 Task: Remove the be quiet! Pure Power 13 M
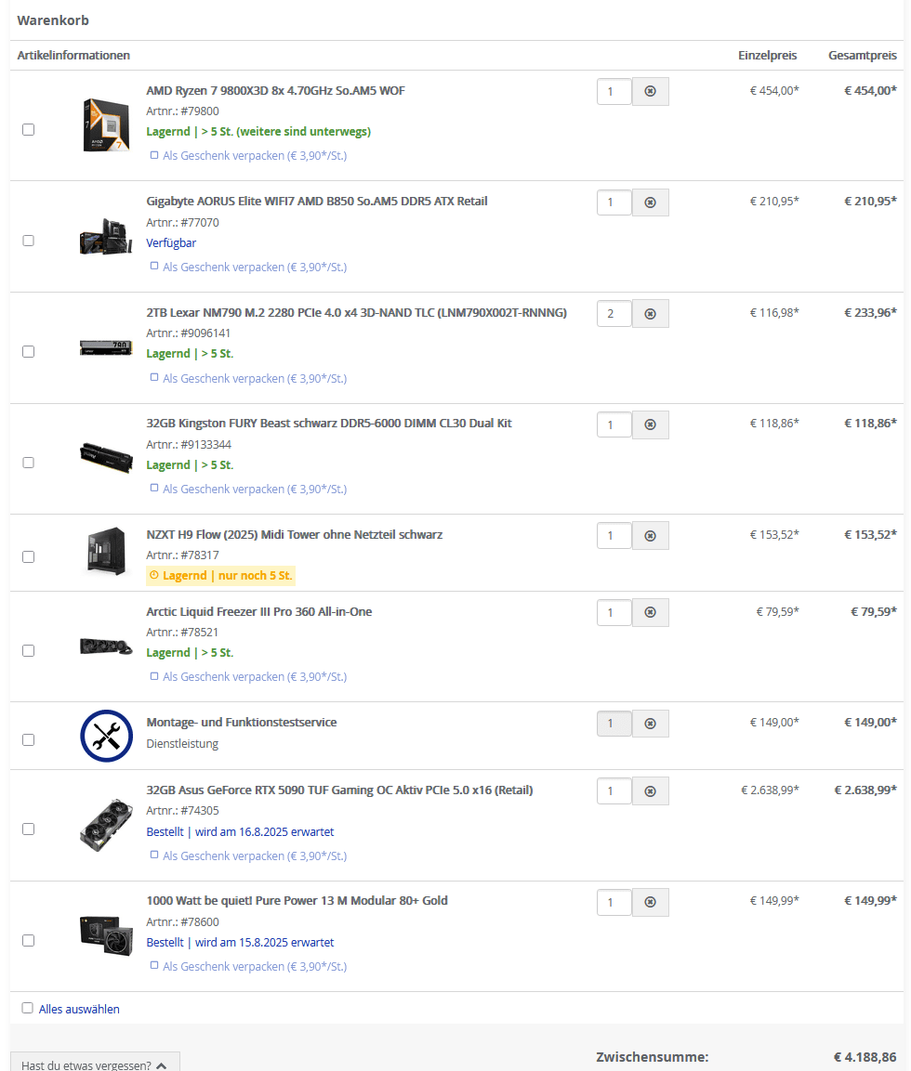click(x=650, y=902)
